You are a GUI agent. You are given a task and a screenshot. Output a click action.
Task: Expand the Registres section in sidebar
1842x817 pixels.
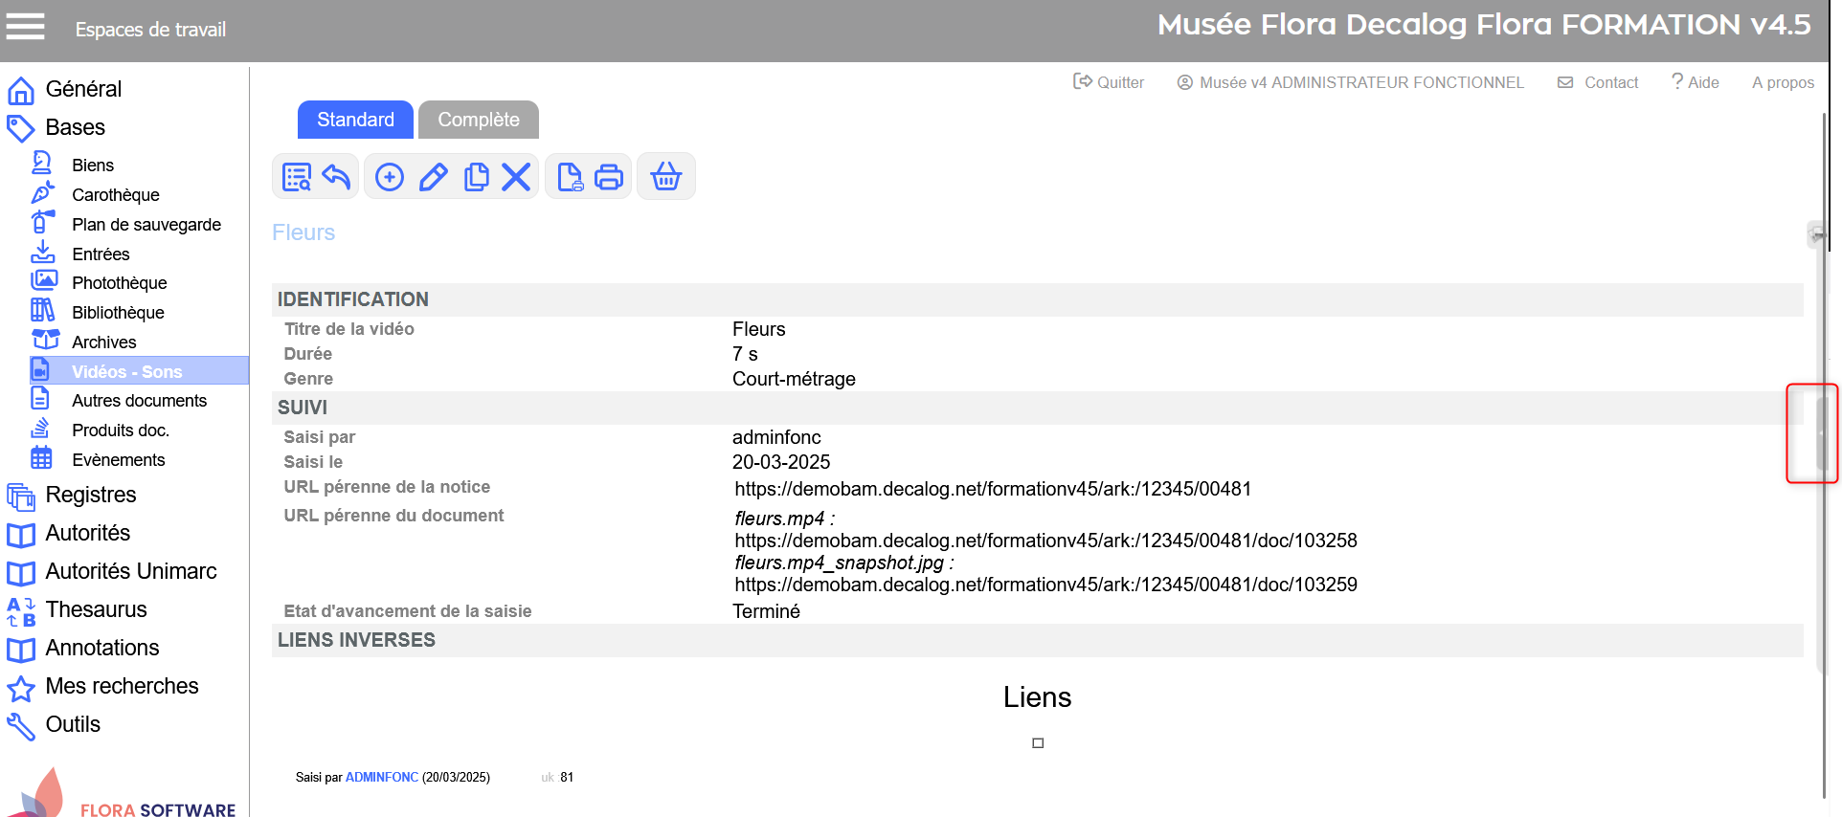pos(90,495)
